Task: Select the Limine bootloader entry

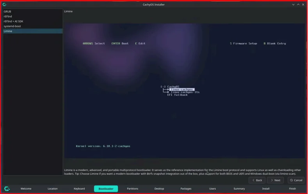Action: (x=33, y=31)
